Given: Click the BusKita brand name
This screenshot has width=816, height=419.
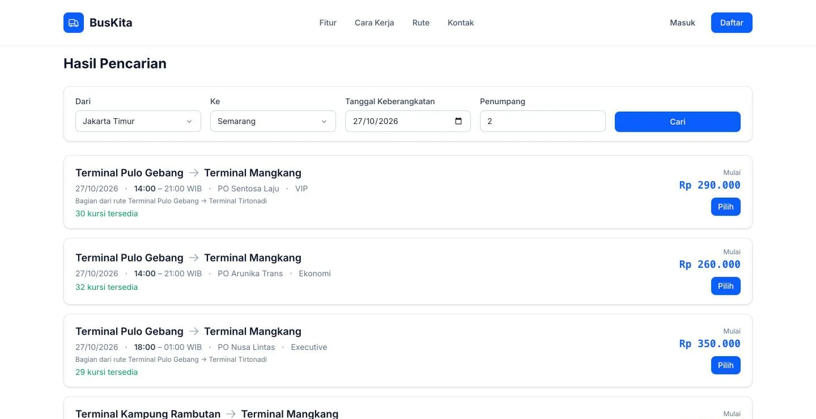Looking at the screenshot, I should point(111,23).
